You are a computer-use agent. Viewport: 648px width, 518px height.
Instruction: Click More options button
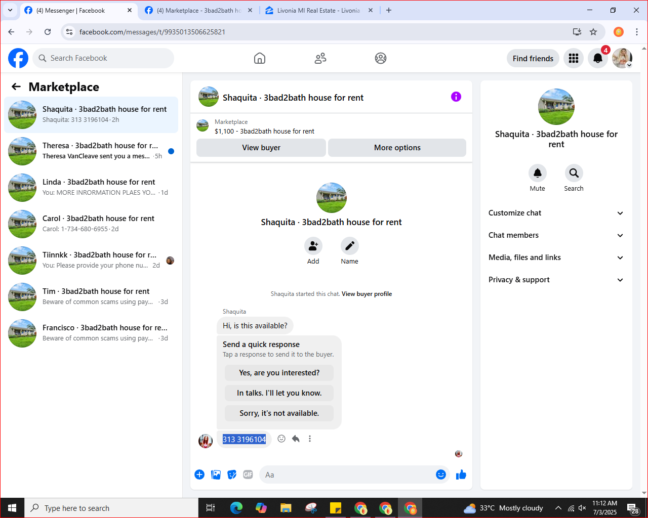coord(397,148)
